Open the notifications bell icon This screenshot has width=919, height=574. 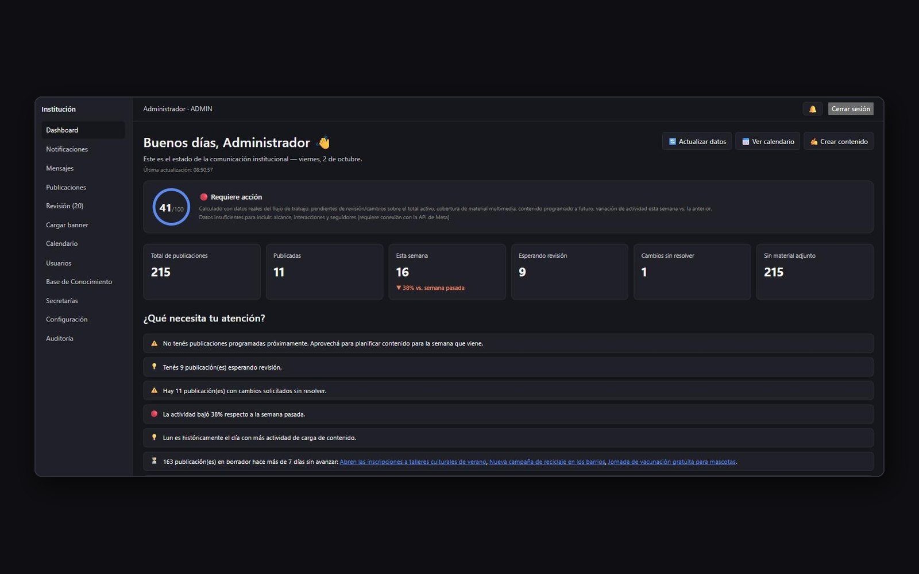[x=812, y=109]
